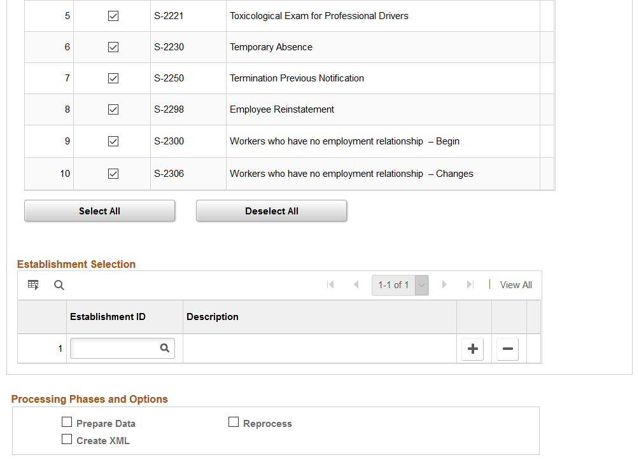This screenshot has height=460, width=639.
Task: Click the next page arrow icon
Action: [x=444, y=284]
